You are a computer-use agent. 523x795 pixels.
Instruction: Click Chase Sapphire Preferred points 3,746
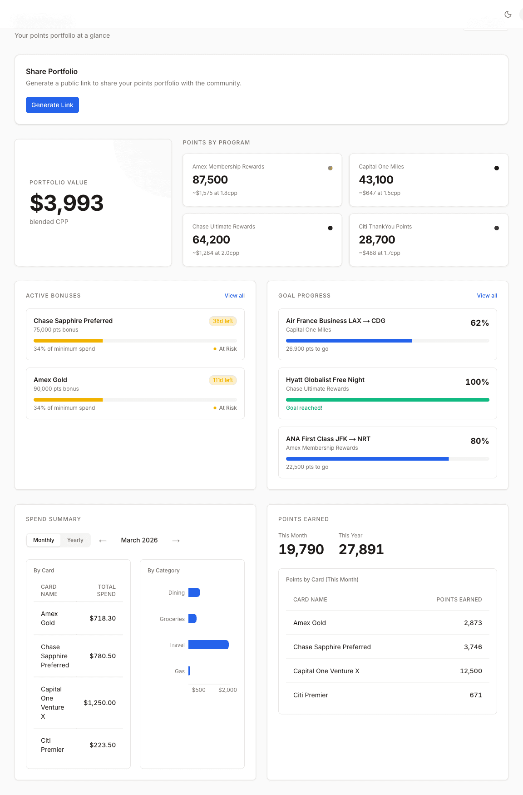tap(473, 647)
